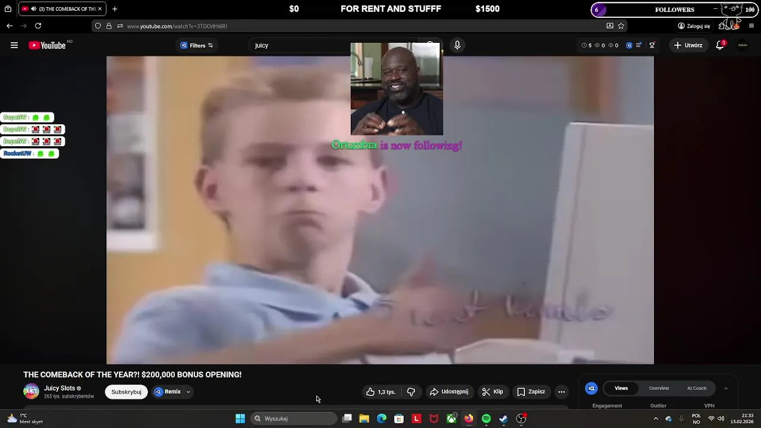Click the video player to pause playback
761x428 pixels.
pyautogui.click(x=380, y=210)
